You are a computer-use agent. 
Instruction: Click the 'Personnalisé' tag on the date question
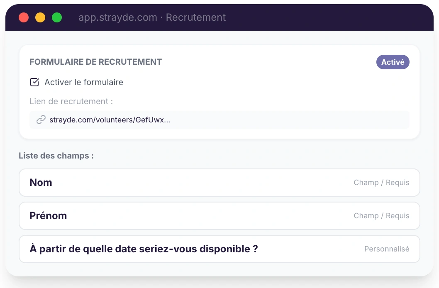coord(386,249)
